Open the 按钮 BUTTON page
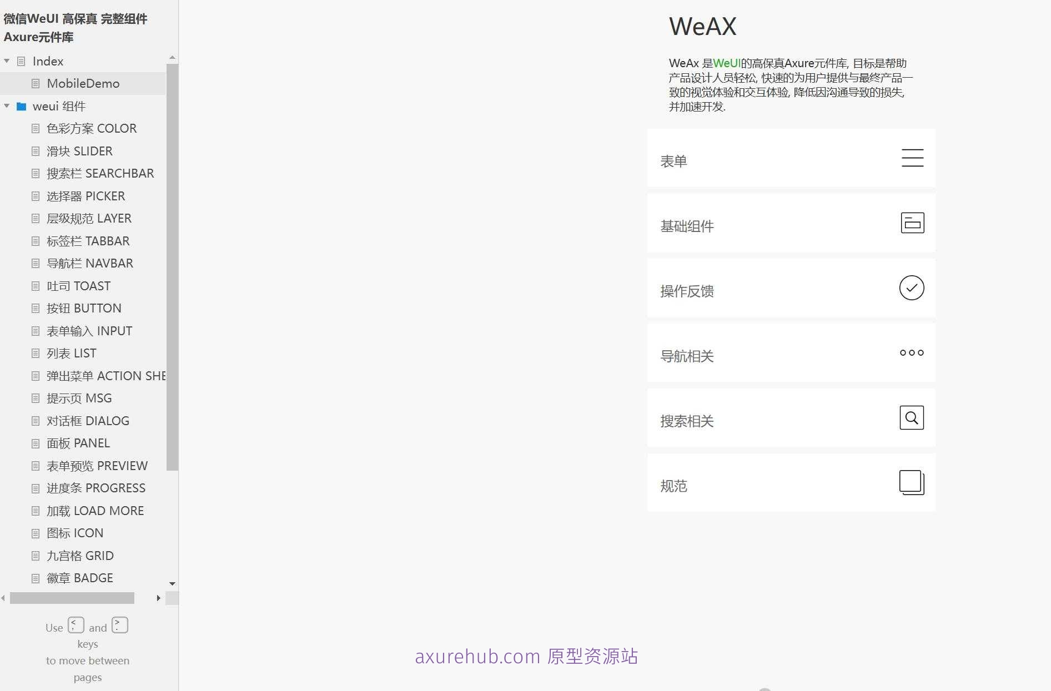 83,308
